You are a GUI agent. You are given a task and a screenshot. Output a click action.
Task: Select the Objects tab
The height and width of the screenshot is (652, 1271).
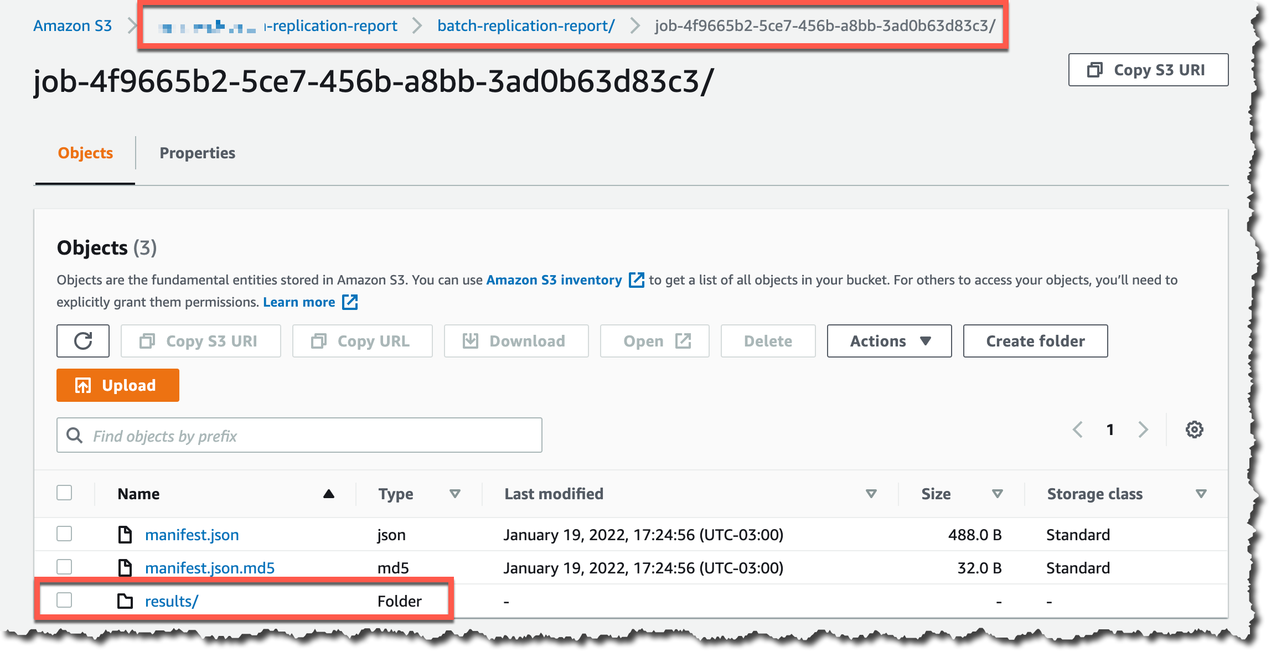click(x=85, y=153)
